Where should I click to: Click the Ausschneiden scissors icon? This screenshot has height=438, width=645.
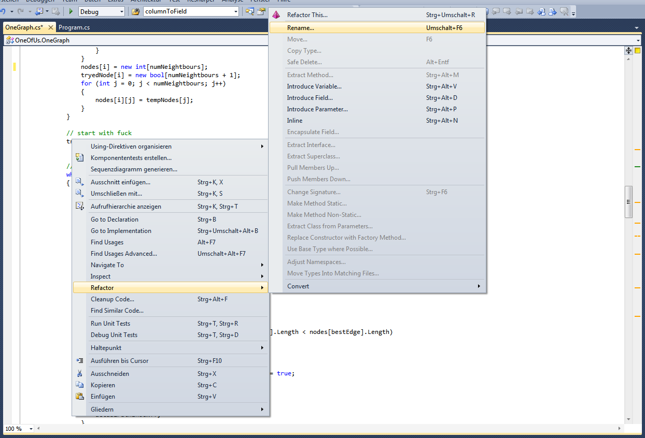click(80, 374)
